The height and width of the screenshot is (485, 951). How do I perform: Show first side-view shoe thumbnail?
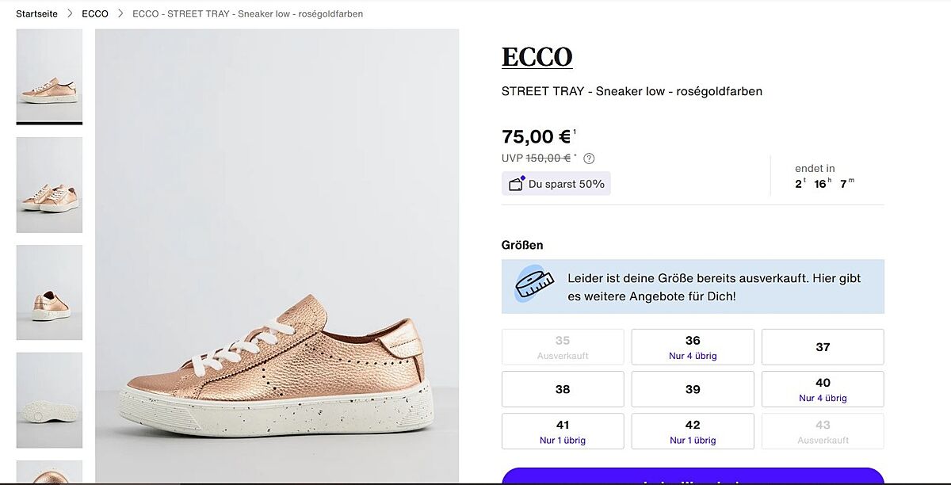tap(49, 77)
